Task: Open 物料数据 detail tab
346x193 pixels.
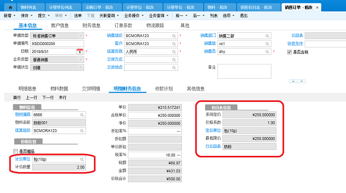Action: point(59,89)
